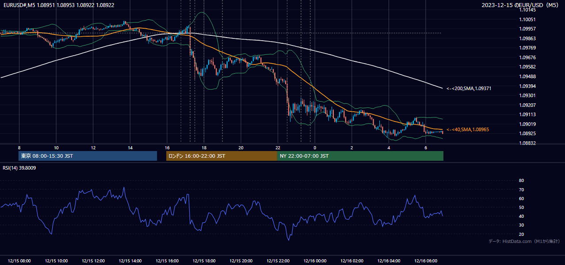The width and height of the screenshot is (565, 265).
Task: Click the bottom time label 12/15 08:00
Action: point(19,261)
